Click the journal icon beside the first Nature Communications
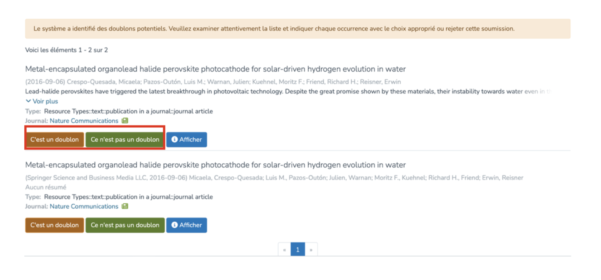 pyautogui.click(x=125, y=121)
